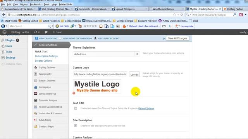The image size is (248, 139).
Task: Click the Footer Customization icon
Action: pyautogui.click(x=36, y=107)
